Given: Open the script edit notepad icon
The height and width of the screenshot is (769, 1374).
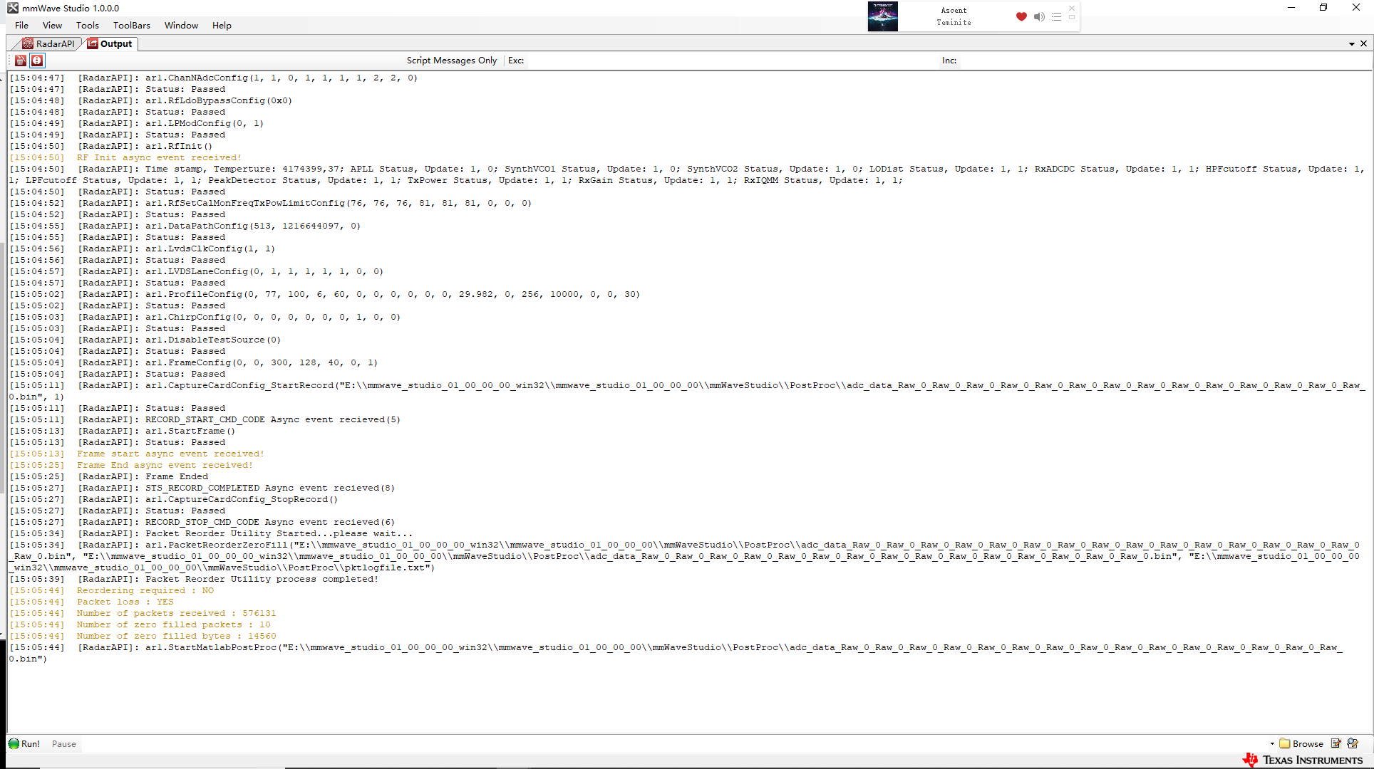Looking at the screenshot, I should click(x=1336, y=743).
